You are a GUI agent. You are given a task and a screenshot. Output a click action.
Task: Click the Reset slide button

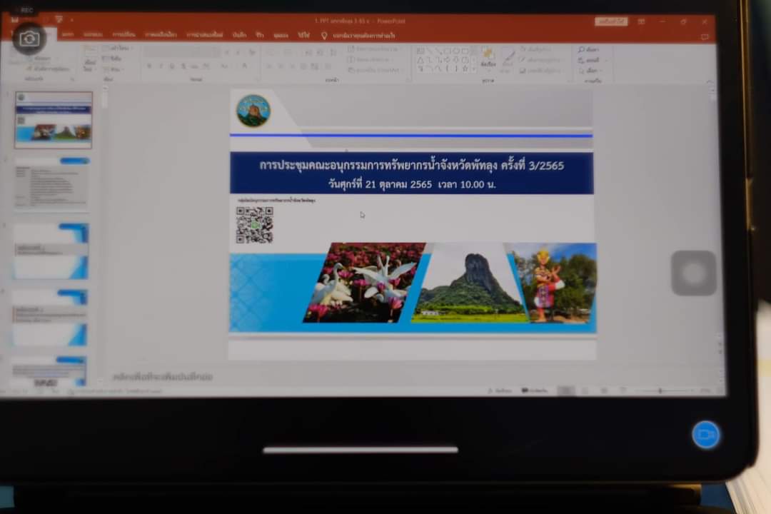113,59
